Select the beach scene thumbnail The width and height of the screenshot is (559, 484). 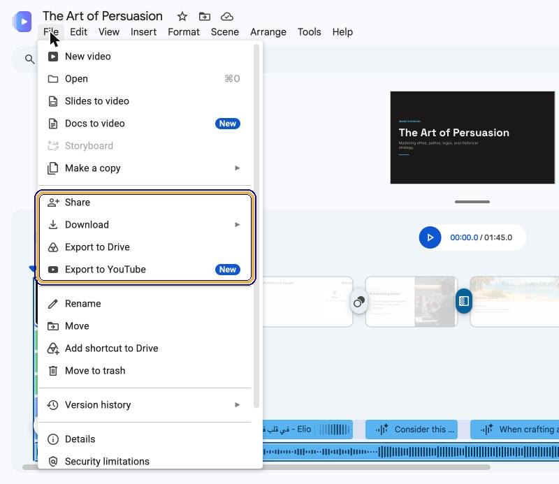pos(514,302)
